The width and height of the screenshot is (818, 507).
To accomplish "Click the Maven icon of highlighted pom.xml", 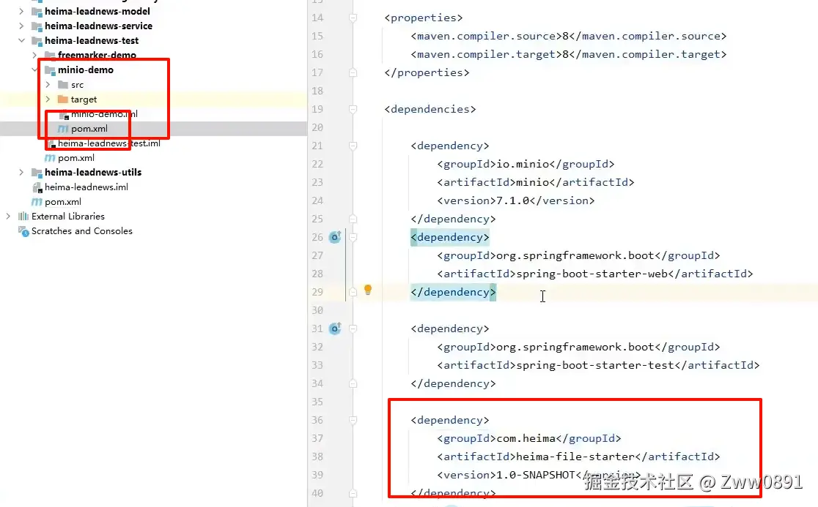I will pos(63,129).
